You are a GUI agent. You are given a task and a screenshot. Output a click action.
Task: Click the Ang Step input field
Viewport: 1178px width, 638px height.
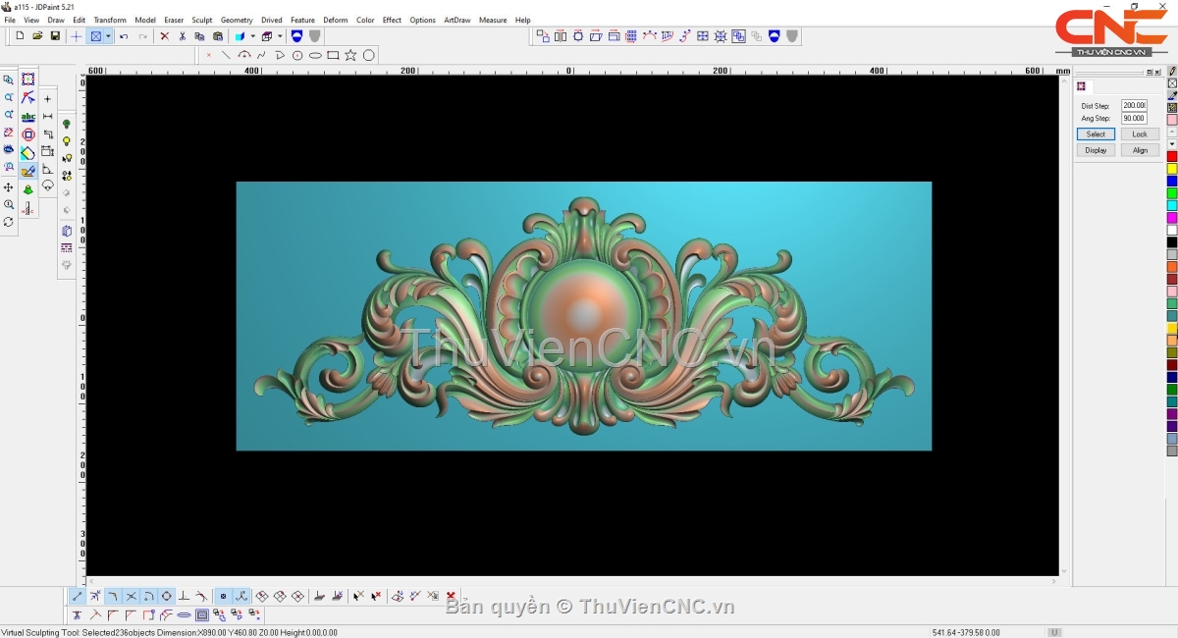(x=1134, y=118)
